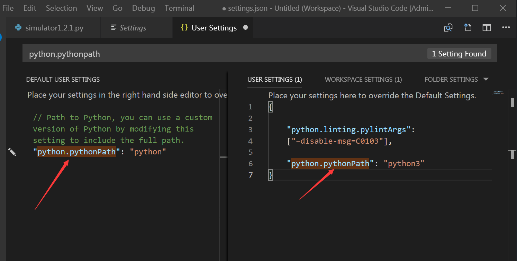Open the Selection menu

tap(61, 8)
